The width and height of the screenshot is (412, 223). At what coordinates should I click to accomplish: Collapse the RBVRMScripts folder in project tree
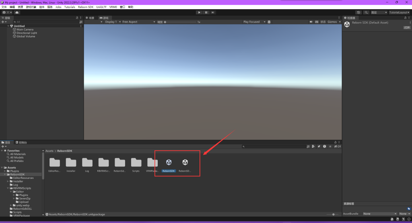[8, 188]
